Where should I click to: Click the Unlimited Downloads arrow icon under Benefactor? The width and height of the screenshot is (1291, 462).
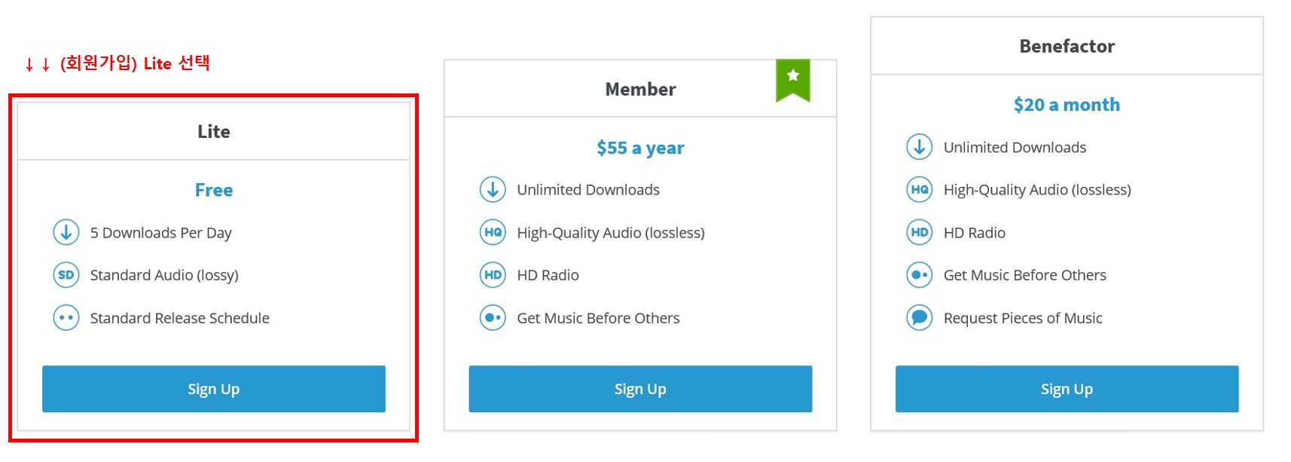click(x=920, y=147)
